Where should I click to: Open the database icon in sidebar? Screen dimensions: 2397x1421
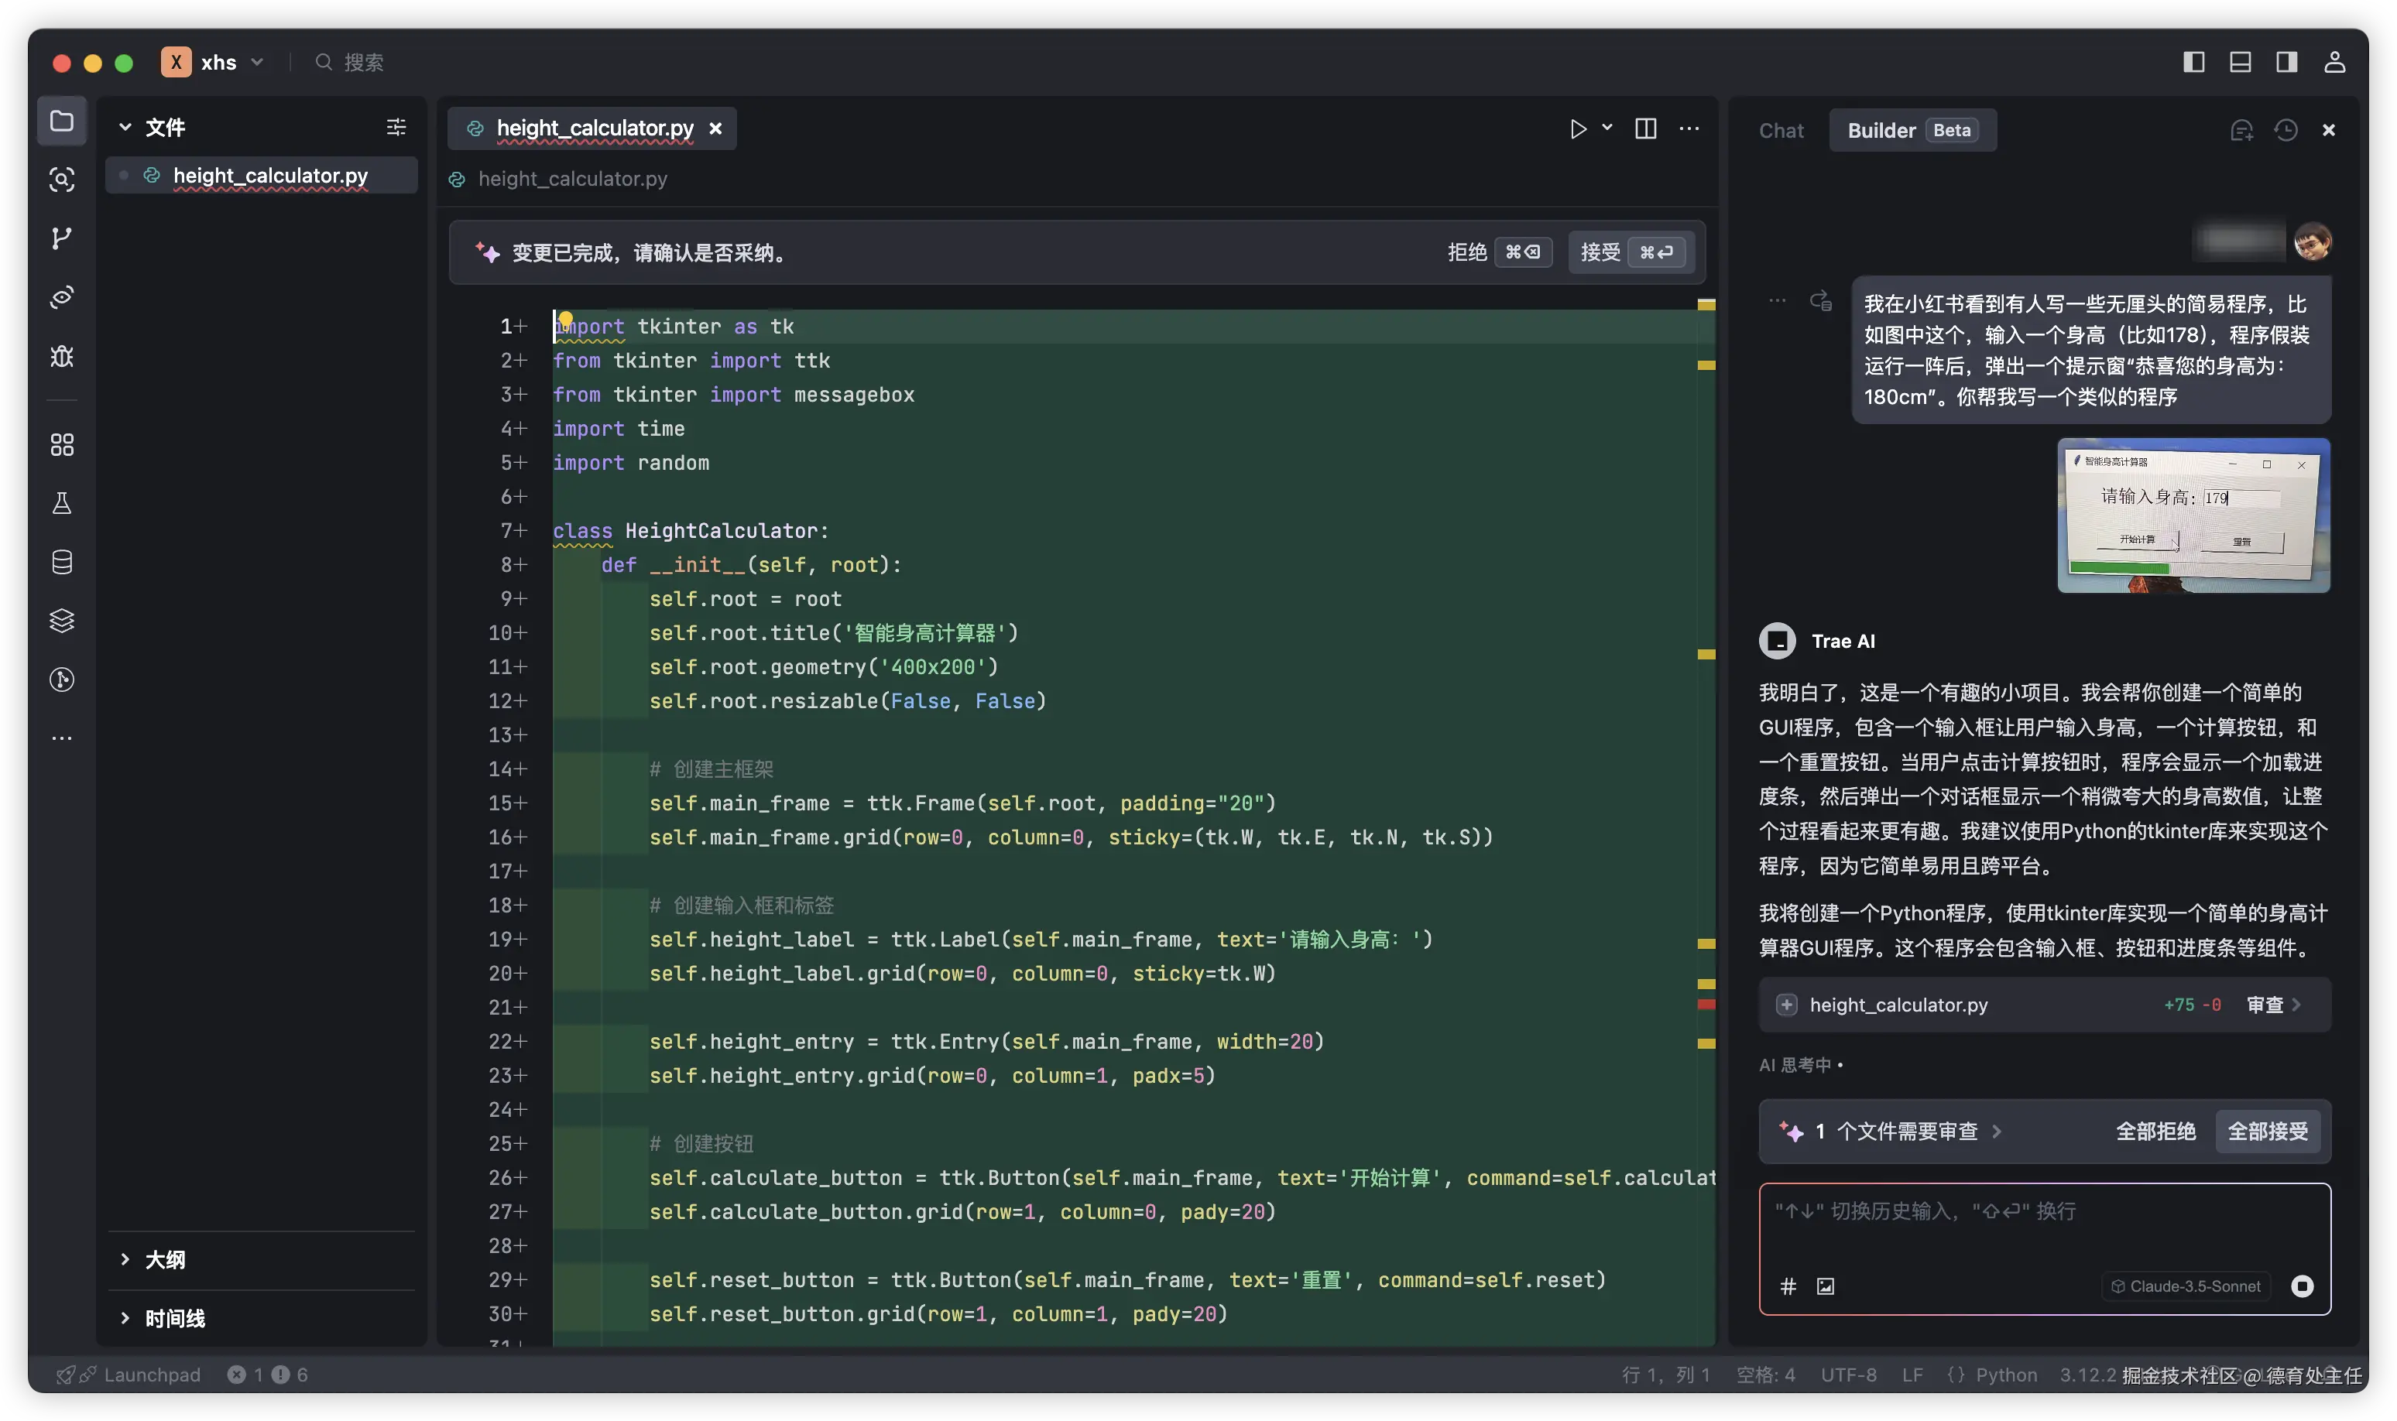point(61,562)
